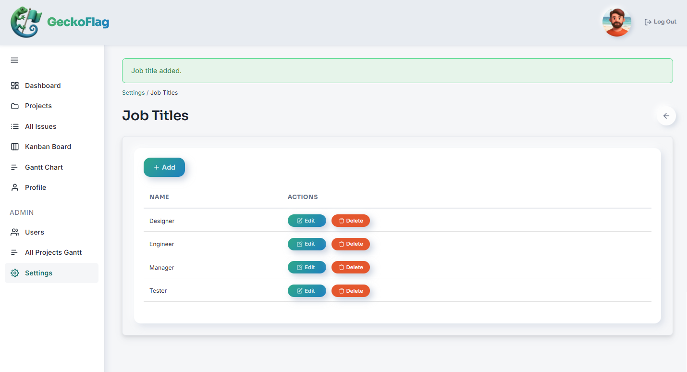The height and width of the screenshot is (372, 687).
Task: Click the back arrow circle button
Action: tap(666, 116)
